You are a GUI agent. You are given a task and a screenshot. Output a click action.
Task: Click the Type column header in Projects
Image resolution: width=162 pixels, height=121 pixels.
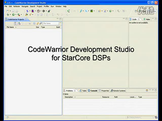pyautogui.click(x=43, y=27)
